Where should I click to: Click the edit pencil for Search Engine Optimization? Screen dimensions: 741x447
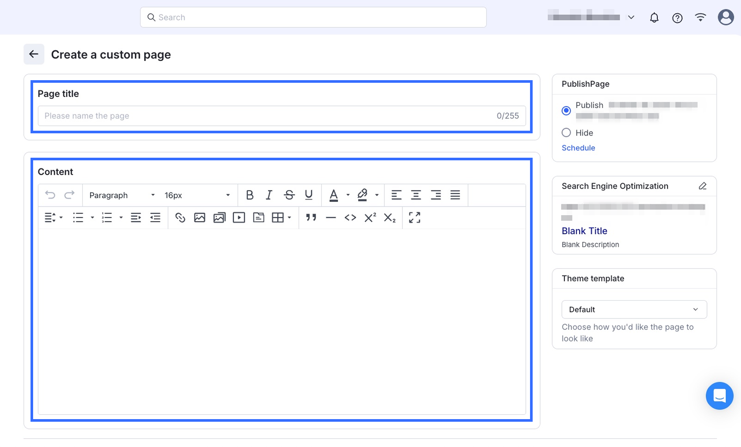pyautogui.click(x=702, y=186)
